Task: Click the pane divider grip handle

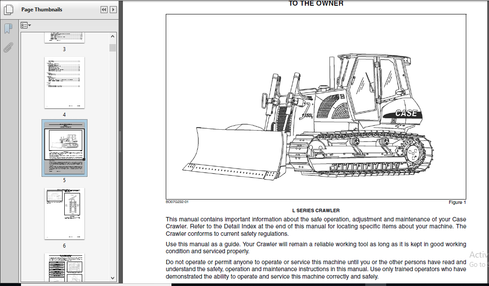Action: point(120,141)
